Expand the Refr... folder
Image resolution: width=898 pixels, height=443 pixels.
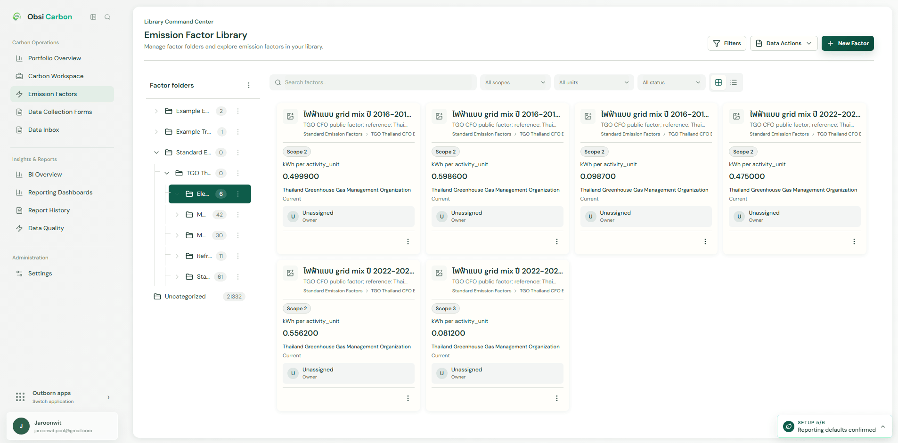[x=177, y=256]
